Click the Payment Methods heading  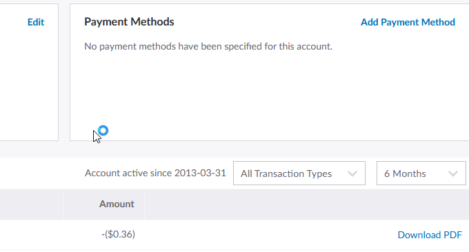129,22
